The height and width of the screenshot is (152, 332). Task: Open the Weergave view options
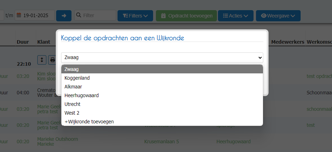pyautogui.click(x=278, y=16)
